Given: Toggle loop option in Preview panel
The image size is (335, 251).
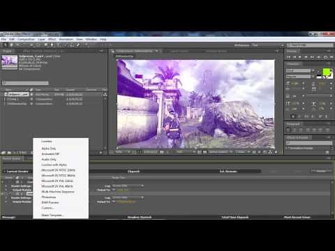Looking at the screenshot, I should [x=325, y=57].
